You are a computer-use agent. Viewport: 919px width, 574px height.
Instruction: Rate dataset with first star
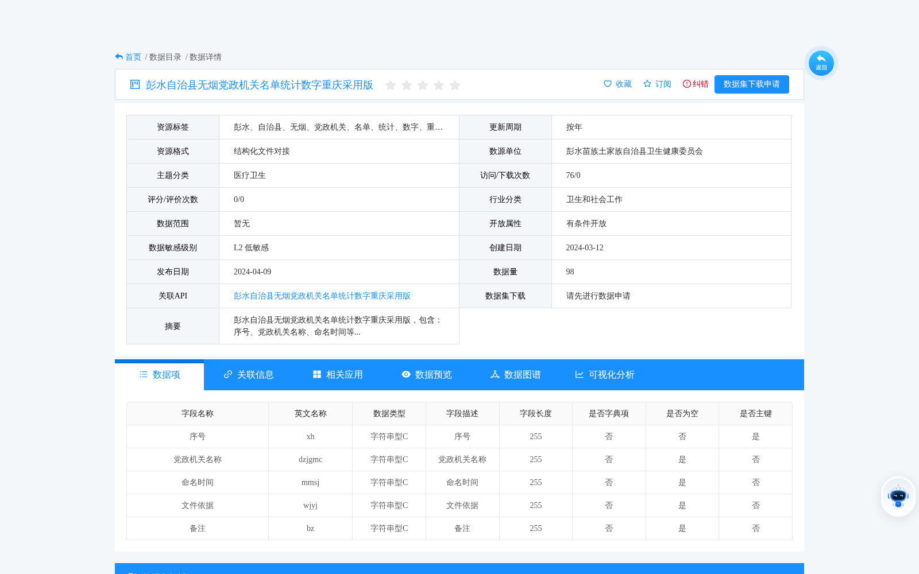click(391, 85)
